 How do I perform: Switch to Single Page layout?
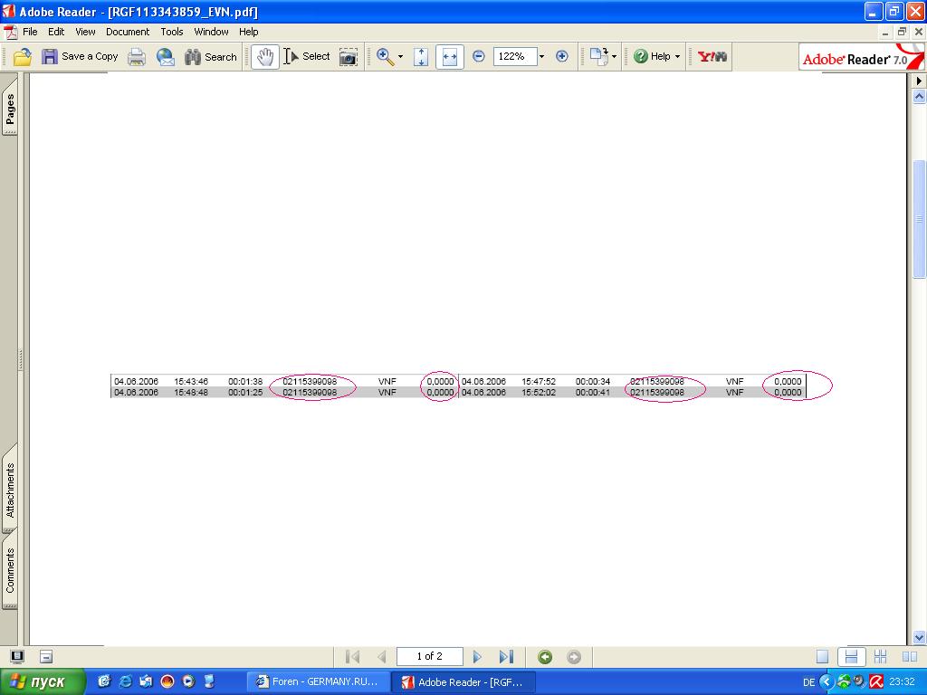[x=822, y=657]
